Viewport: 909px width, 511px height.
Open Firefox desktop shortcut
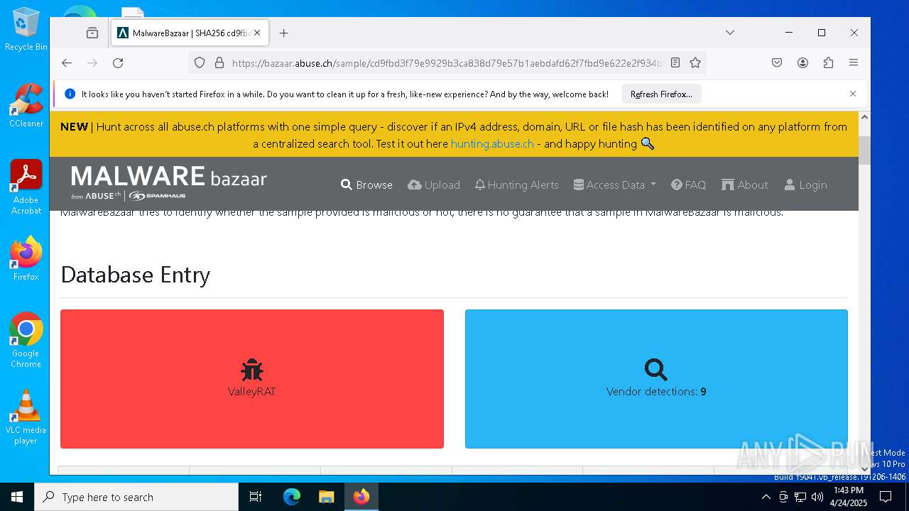(26, 259)
